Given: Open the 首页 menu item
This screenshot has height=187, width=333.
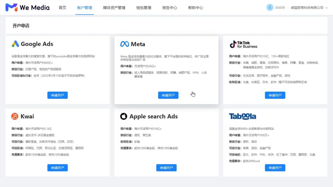Looking at the screenshot, I should 63,8.
